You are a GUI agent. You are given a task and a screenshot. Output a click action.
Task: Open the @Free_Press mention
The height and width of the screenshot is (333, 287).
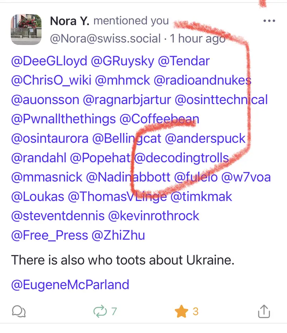click(50, 235)
